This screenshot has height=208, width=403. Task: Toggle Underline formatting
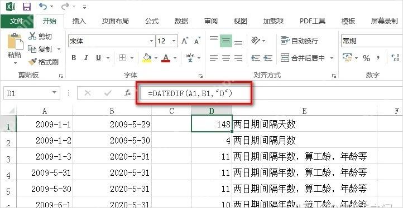pos(98,58)
